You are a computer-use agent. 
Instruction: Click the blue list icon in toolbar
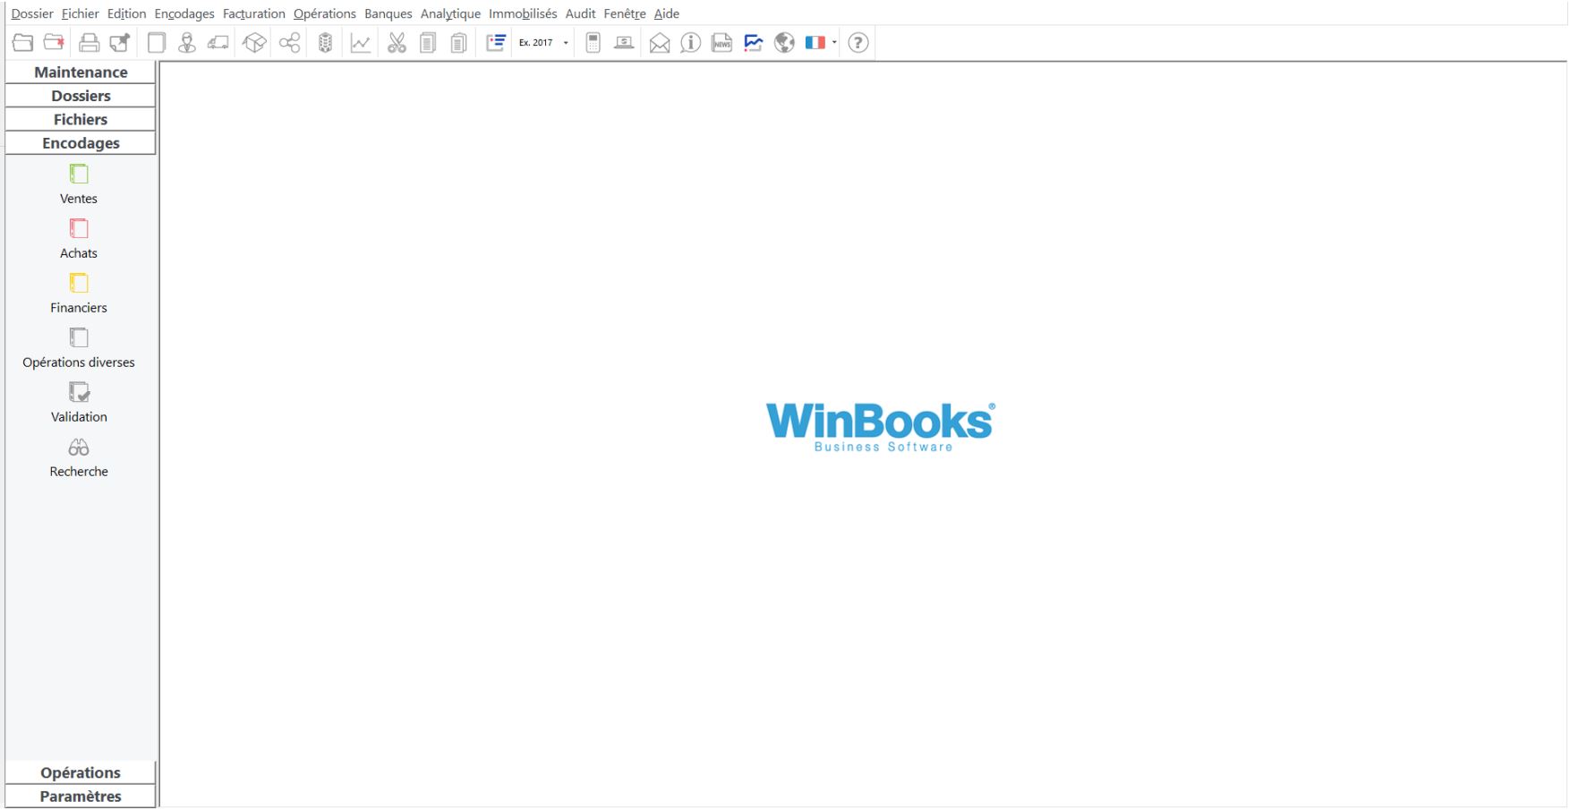tap(496, 42)
